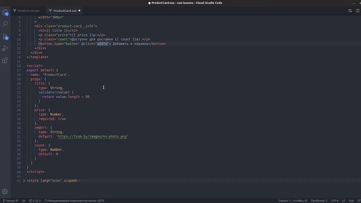Click line number 20 in the gutter
The width and height of the screenshot is (361, 203).
[x=19, y=83]
